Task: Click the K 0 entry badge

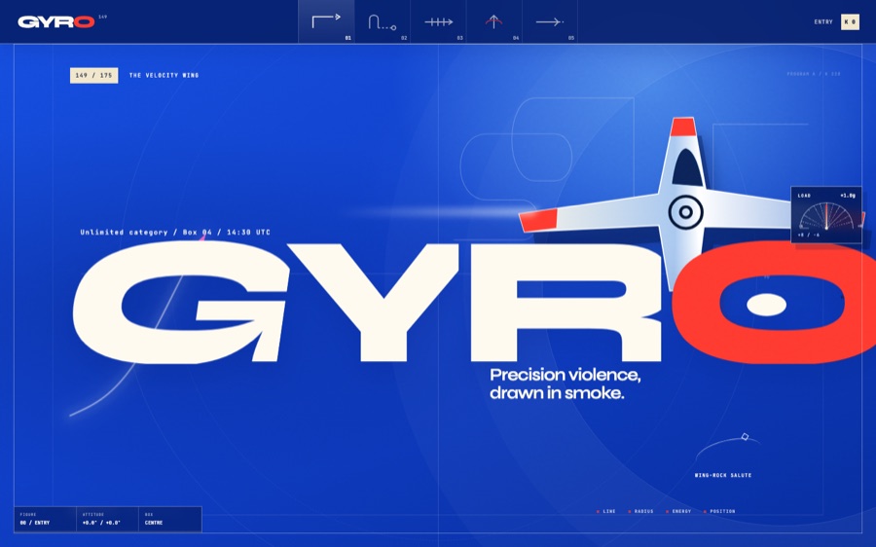Action: pyautogui.click(x=850, y=21)
